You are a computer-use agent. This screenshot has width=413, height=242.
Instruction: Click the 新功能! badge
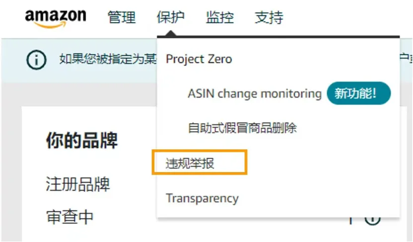pyautogui.click(x=358, y=94)
